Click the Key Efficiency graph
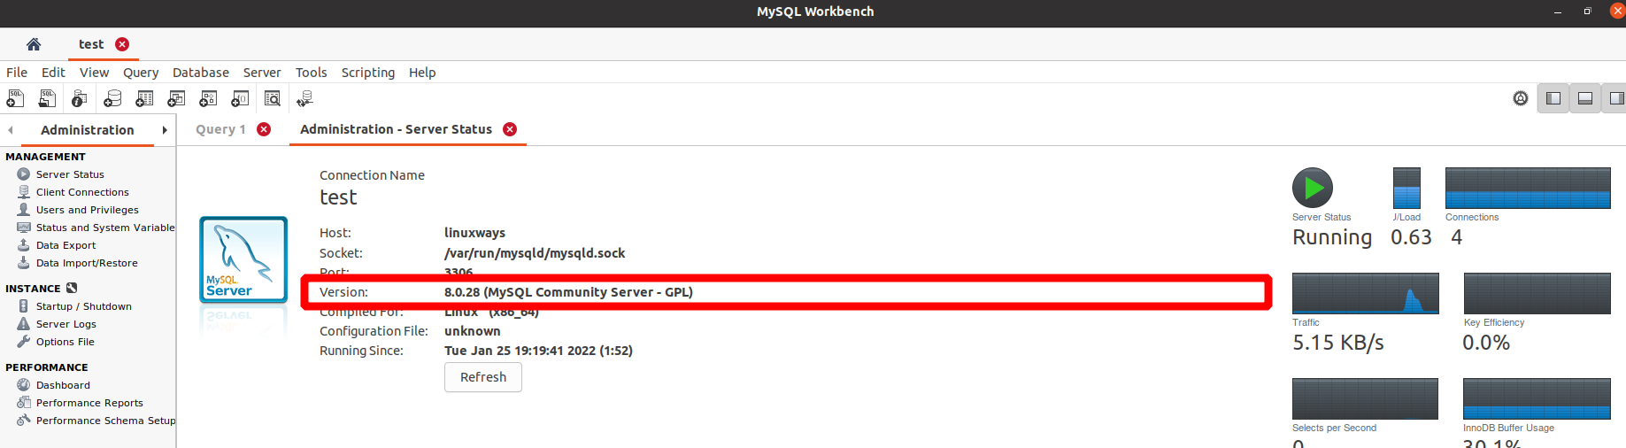Viewport: 1626px width, 448px height. click(x=1537, y=293)
